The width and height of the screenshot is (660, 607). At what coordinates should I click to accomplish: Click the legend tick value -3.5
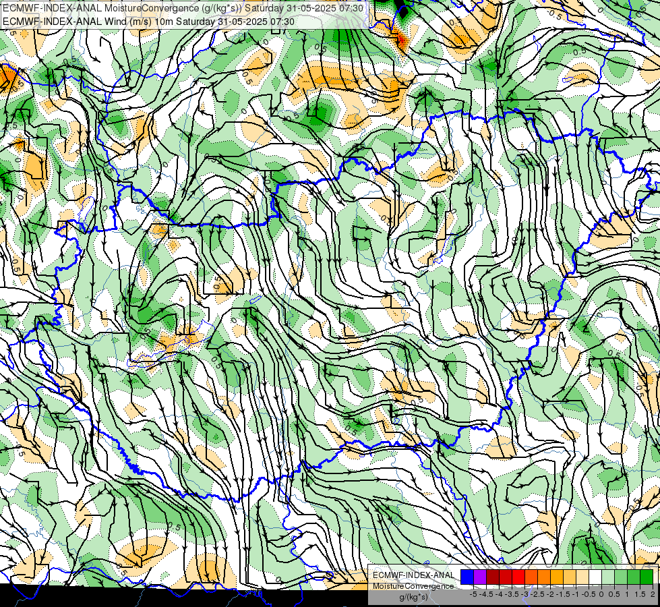(x=512, y=594)
